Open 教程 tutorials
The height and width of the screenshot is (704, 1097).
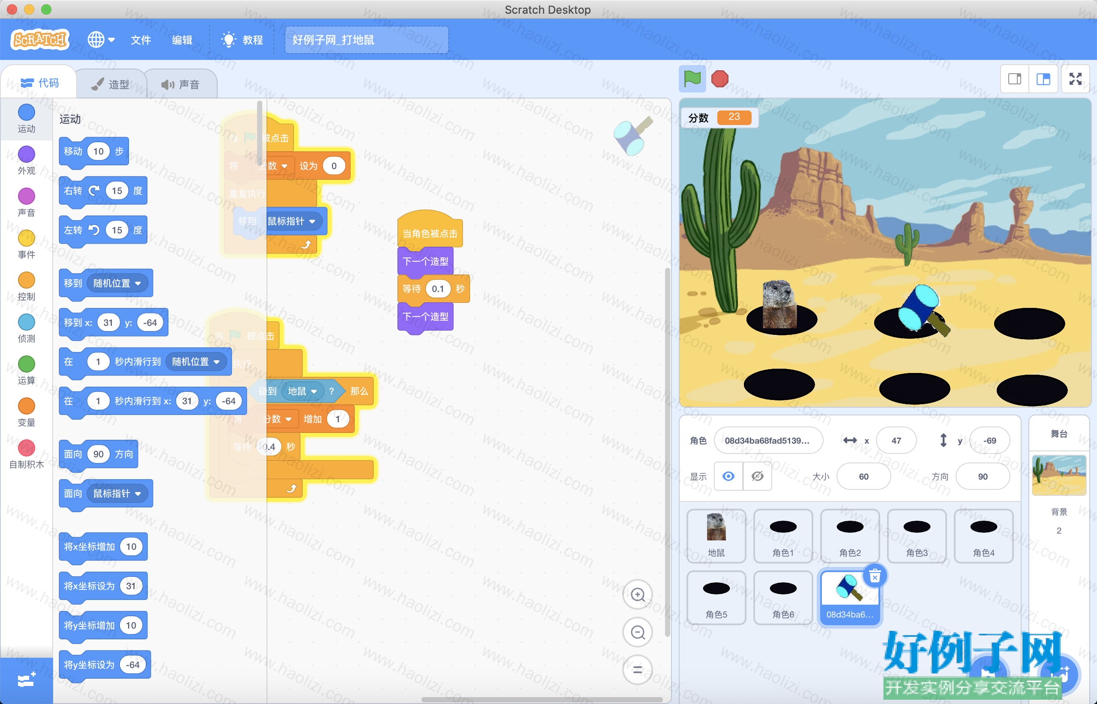243,40
